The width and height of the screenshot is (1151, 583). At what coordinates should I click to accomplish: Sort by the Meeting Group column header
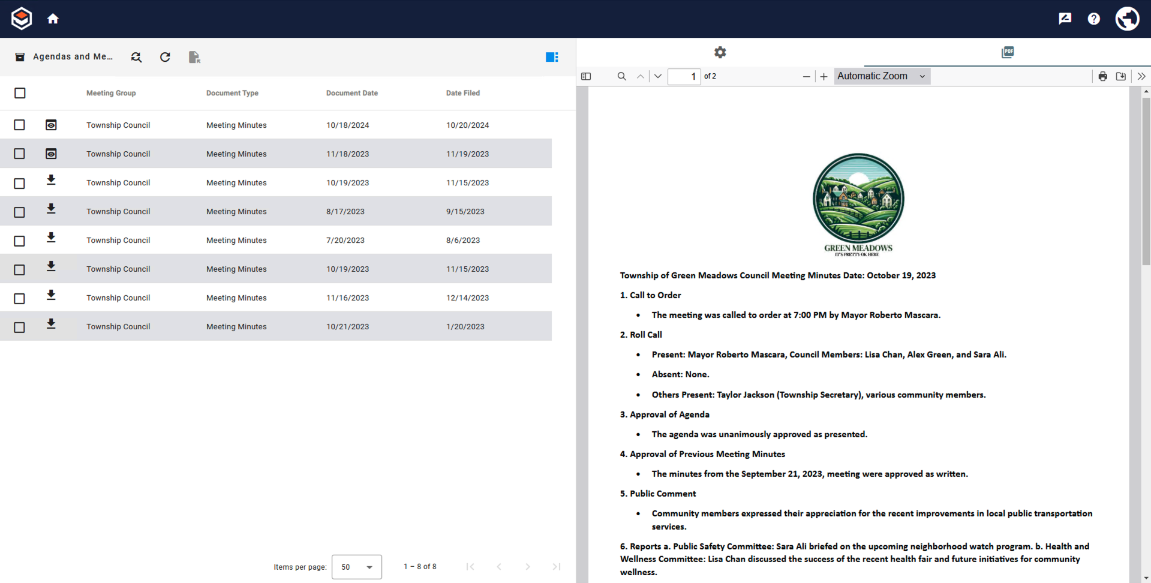coord(111,93)
